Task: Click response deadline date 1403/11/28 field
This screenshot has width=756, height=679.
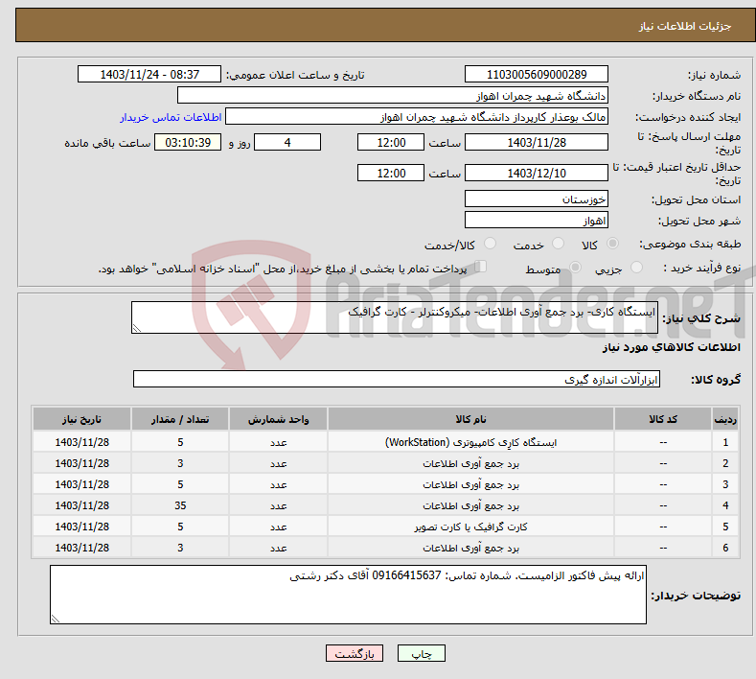Action: click(537, 142)
